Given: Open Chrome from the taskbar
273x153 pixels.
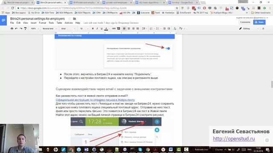Looking at the screenshot, I should tap(148, 149).
